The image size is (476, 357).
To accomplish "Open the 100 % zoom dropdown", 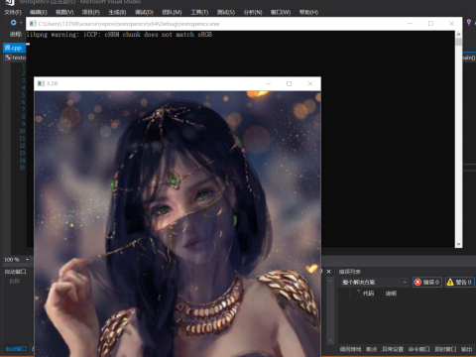I will pos(28,260).
